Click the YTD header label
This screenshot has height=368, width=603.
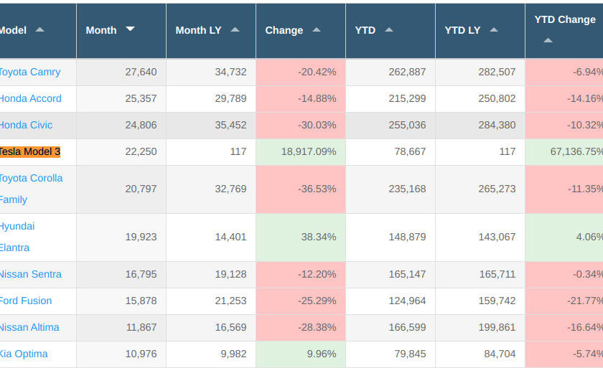coord(365,30)
